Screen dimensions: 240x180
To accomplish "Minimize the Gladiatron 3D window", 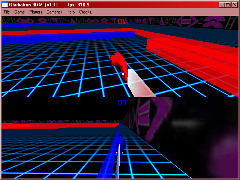I will (x=222, y=5).
